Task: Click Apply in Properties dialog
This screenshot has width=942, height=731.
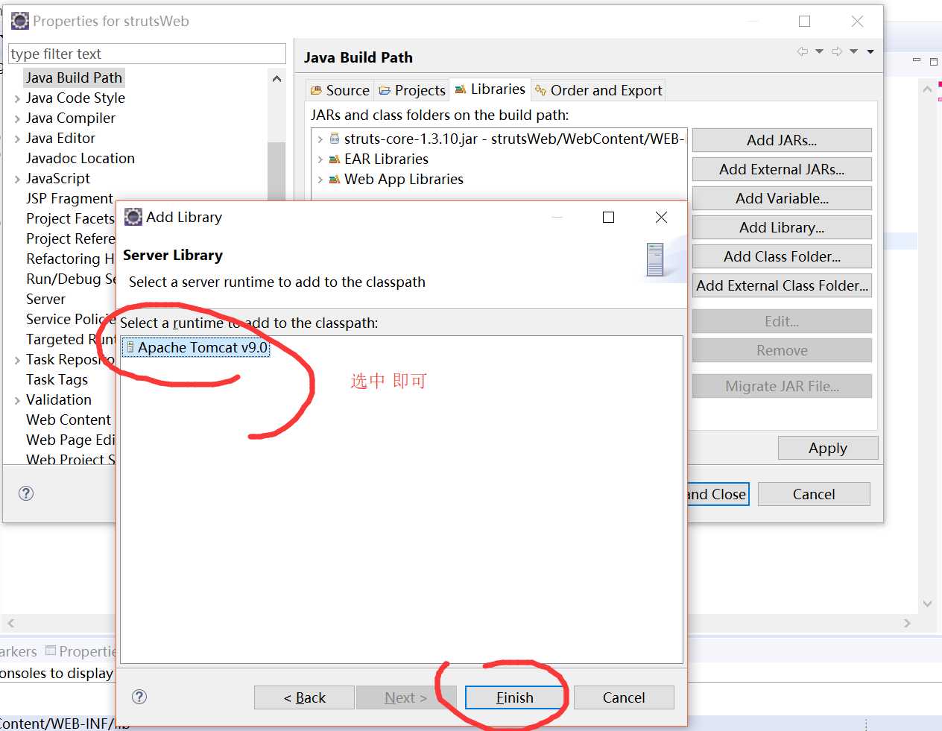Action: pyautogui.click(x=828, y=448)
